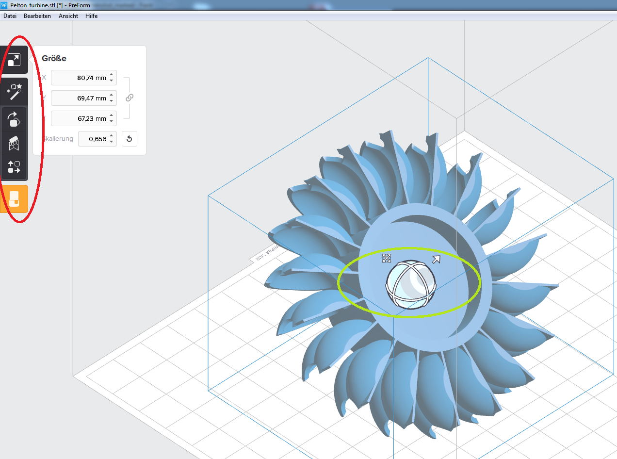Open the Layout arrangement tool

pos(14,167)
